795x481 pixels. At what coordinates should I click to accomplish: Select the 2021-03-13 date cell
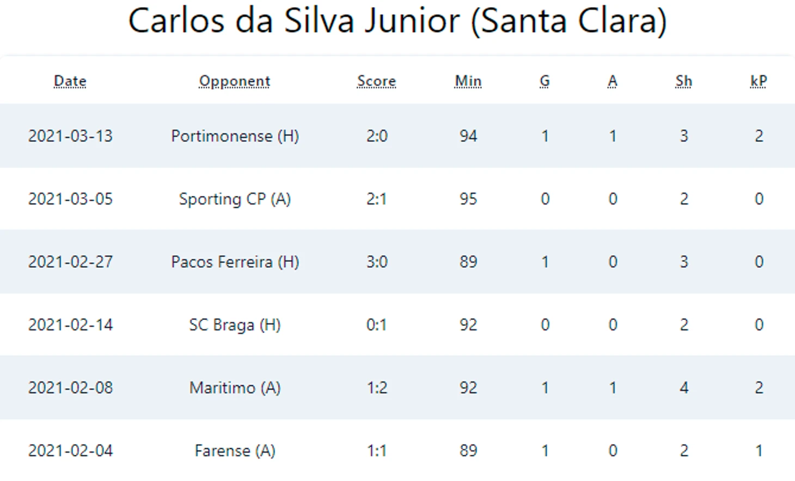70,136
